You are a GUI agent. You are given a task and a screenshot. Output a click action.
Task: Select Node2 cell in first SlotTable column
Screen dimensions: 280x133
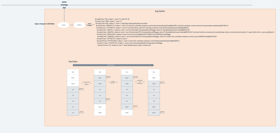click(73, 84)
